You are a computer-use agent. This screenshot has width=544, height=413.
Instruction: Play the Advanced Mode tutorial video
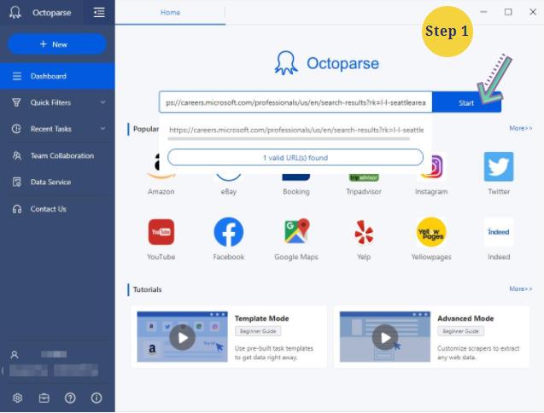[385, 337]
